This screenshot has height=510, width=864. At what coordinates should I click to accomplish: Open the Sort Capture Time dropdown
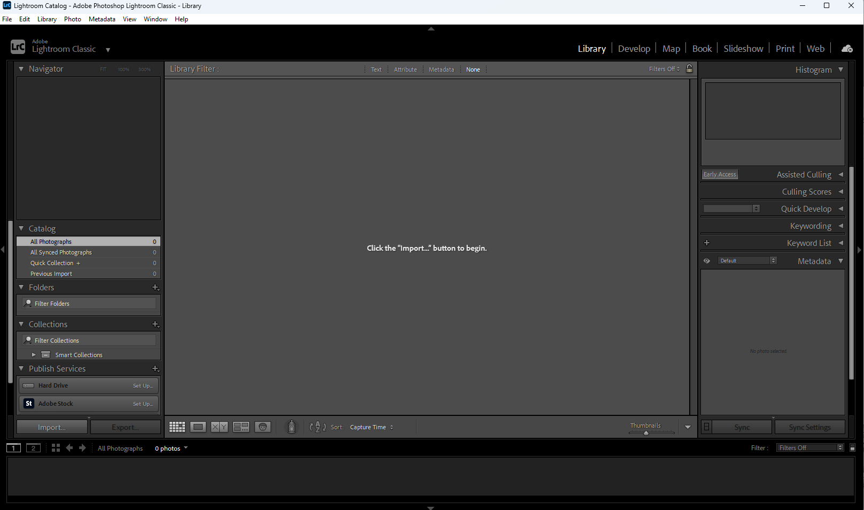click(x=372, y=427)
